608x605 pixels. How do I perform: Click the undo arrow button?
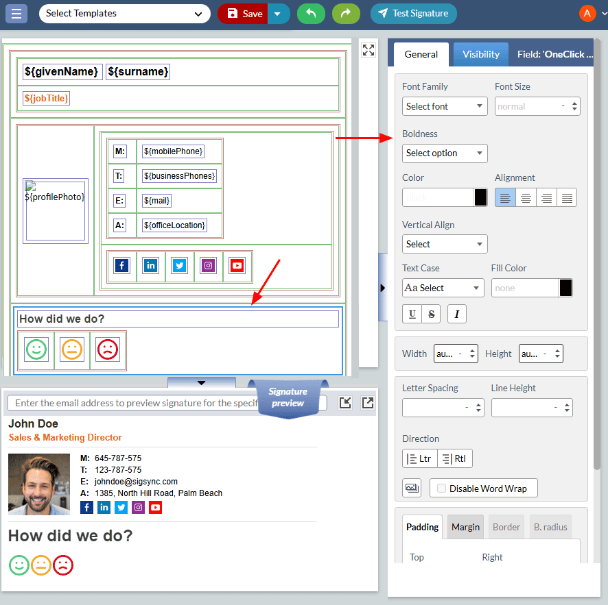[x=311, y=13]
